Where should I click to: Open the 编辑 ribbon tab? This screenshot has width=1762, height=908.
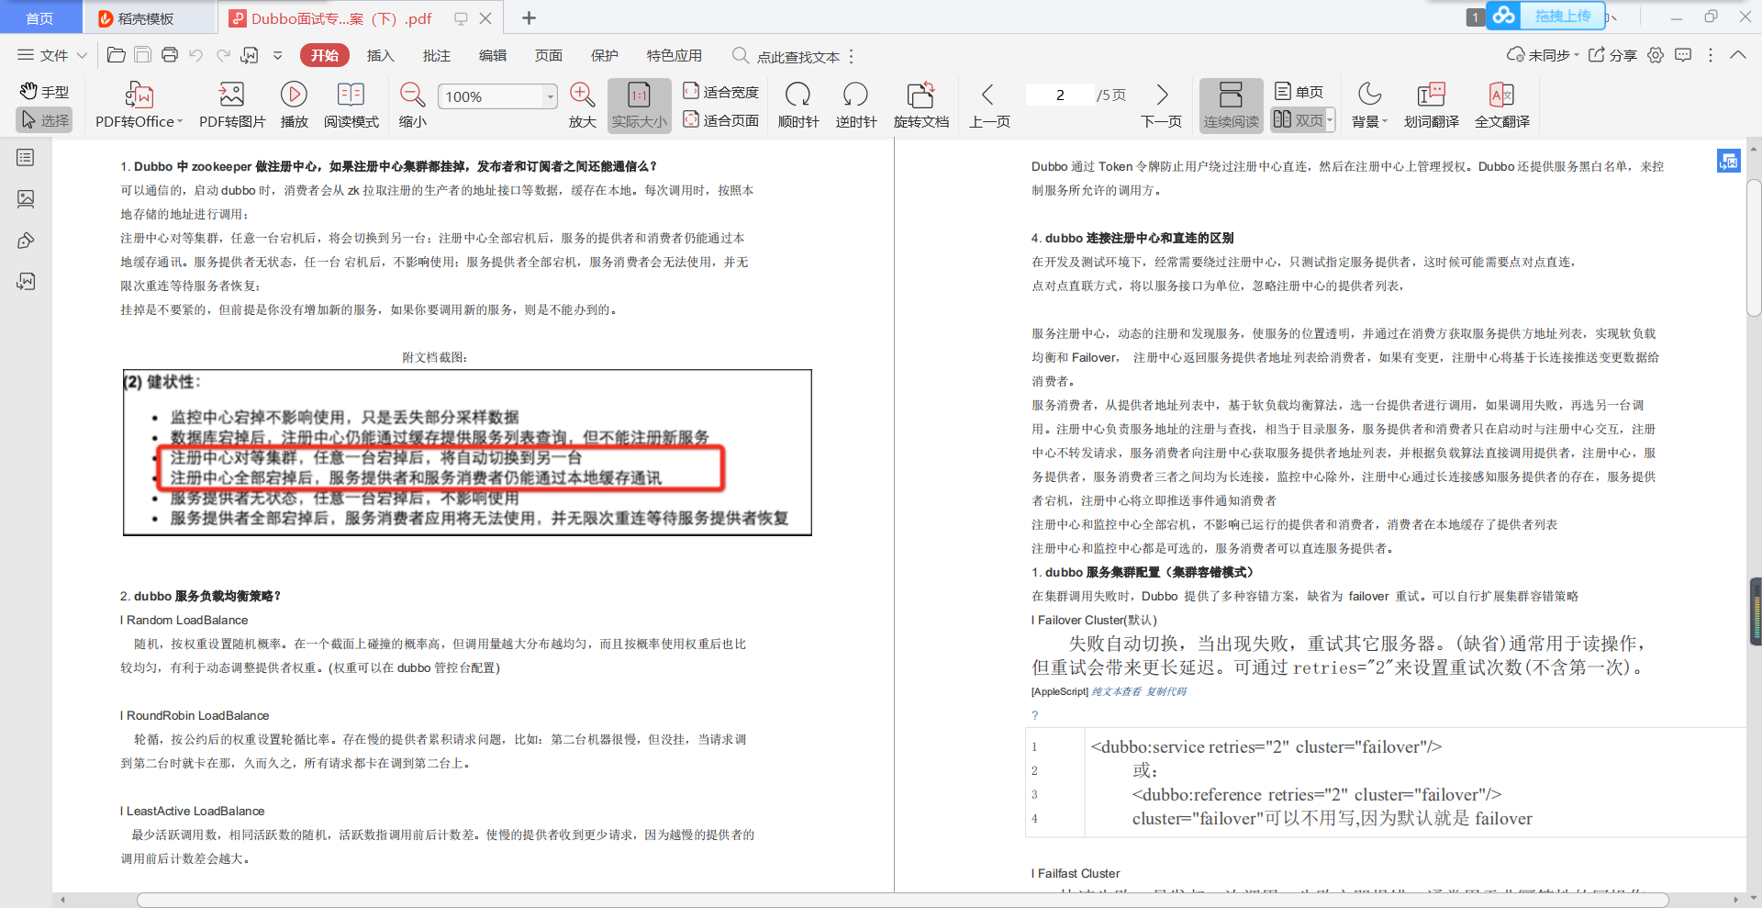tap(493, 55)
